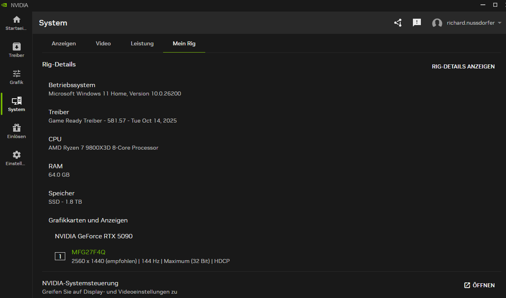Open the Einlösen gift section
Viewport: 506px width, 298px height.
tap(16, 131)
